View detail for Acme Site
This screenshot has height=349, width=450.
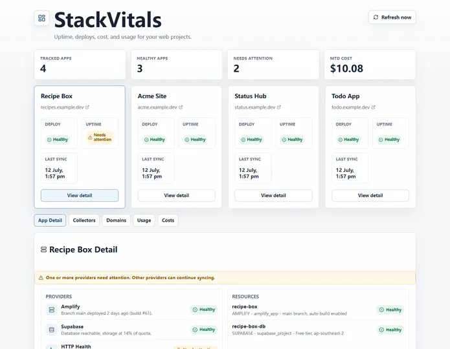(x=177, y=195)
